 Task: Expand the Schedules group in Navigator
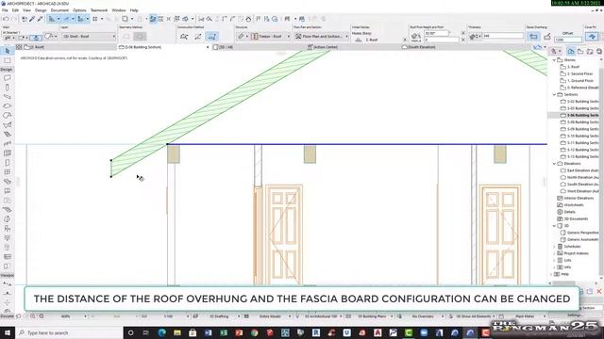[x=554, y=247]
